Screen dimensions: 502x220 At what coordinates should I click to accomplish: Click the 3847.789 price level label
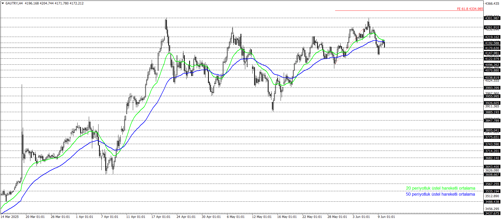coord(492,120)
